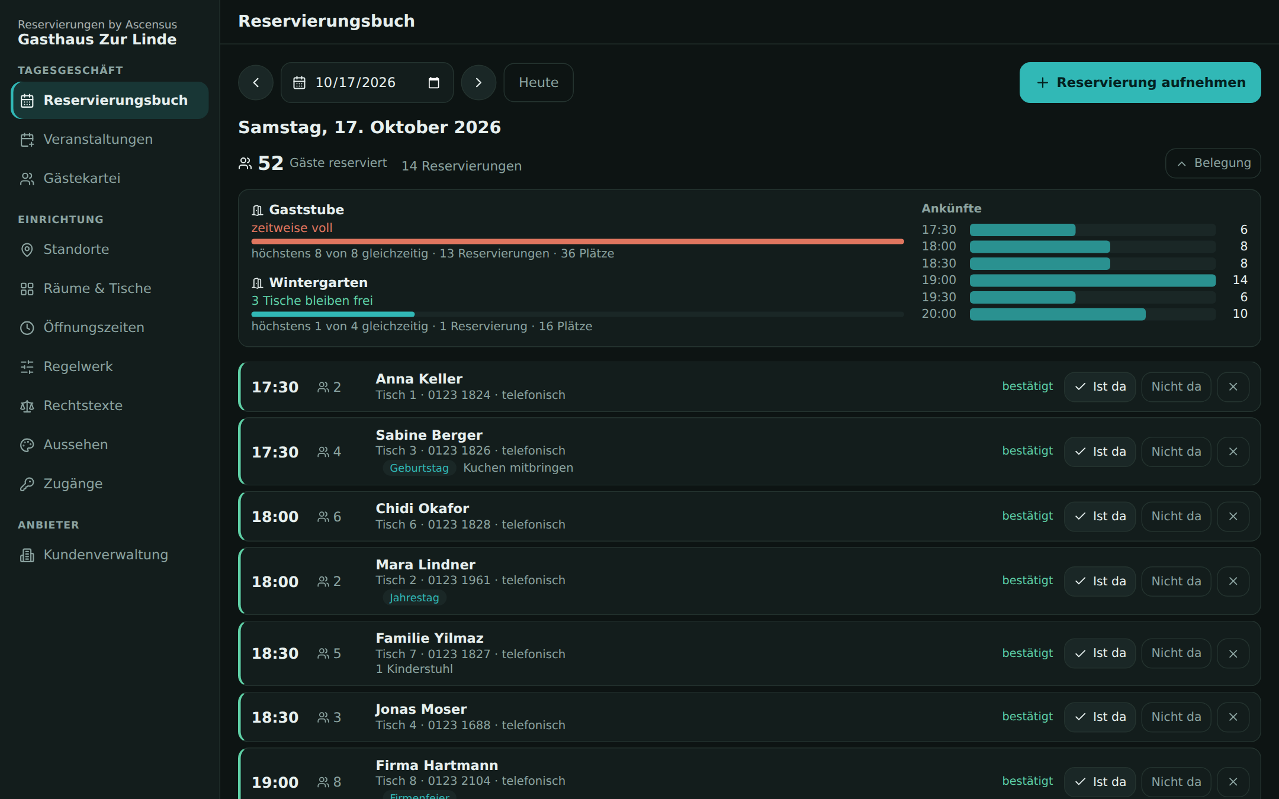This screenshot has width=1279, height=799.
Task: Go to the next day with right chevron
Action: coord(478,82)
